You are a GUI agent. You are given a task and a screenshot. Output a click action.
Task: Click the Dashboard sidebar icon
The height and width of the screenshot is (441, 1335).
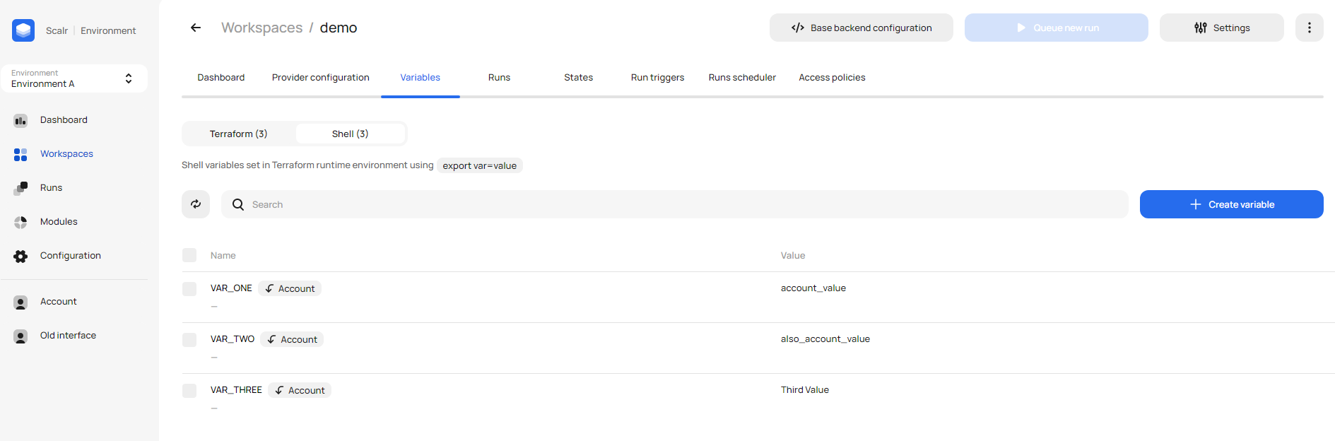(20, 120)
